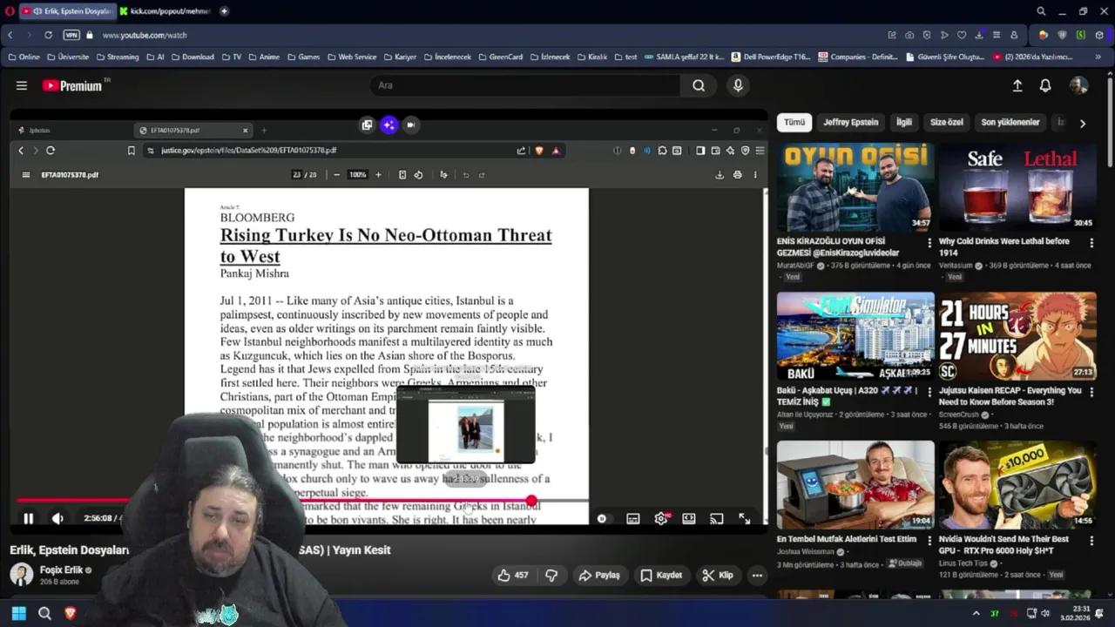Open the new tab plus button
This screenshot has height=627, width=1115.
coord(224,11)
